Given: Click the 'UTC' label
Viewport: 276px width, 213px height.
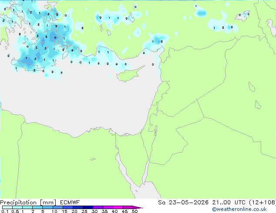Looking at the screenshot, I should coord(240,203).
